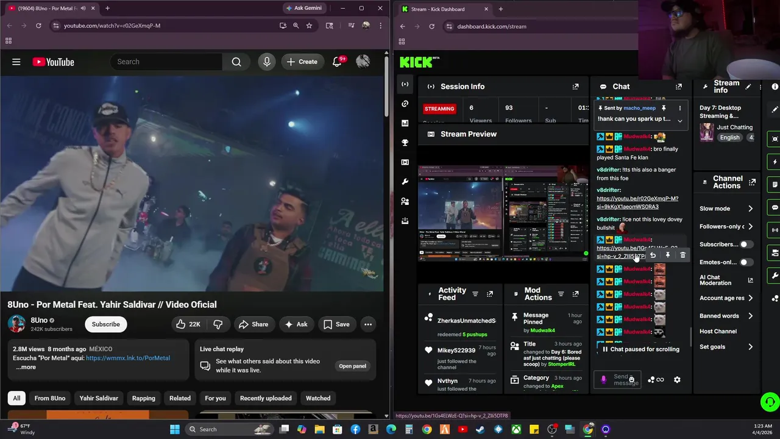Image resolution: width=780 pixels, height=439 pixels.
Task: Pop out the Mod Actions panel
Action: (x=575, y=294)
